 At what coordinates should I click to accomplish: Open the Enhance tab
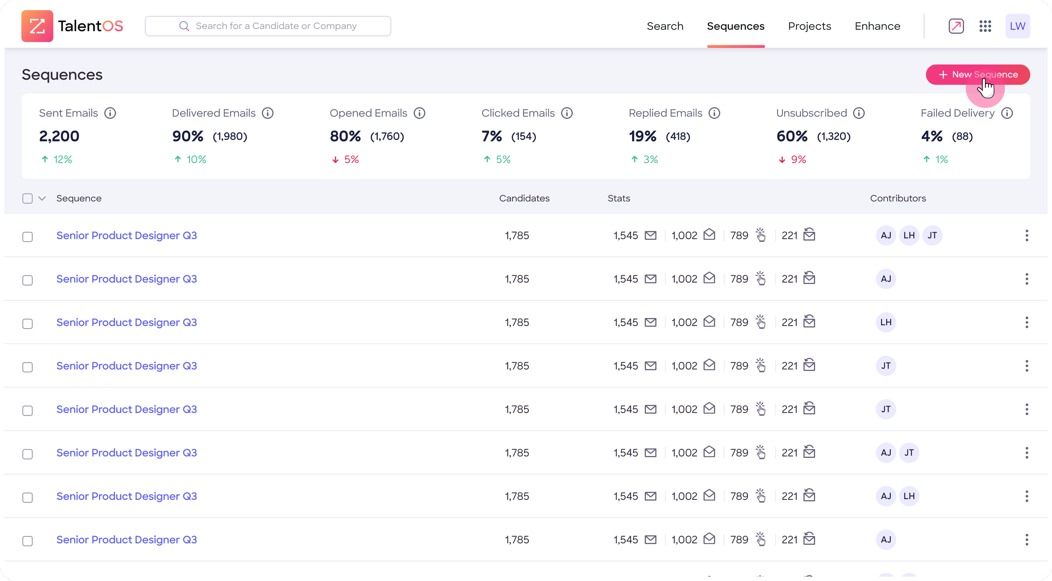tap(877, 26)
